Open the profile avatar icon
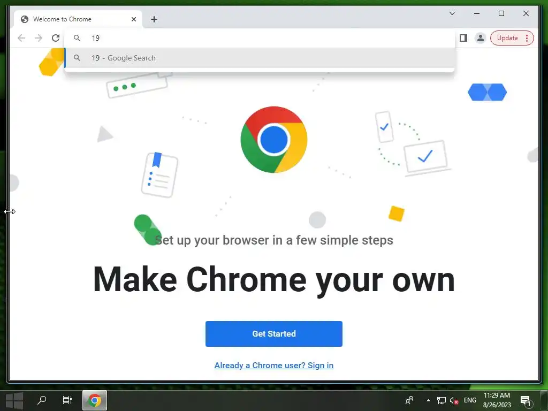The width and height of the screenshot is (548, 411). pyautogui.click(x=481, y=38)
